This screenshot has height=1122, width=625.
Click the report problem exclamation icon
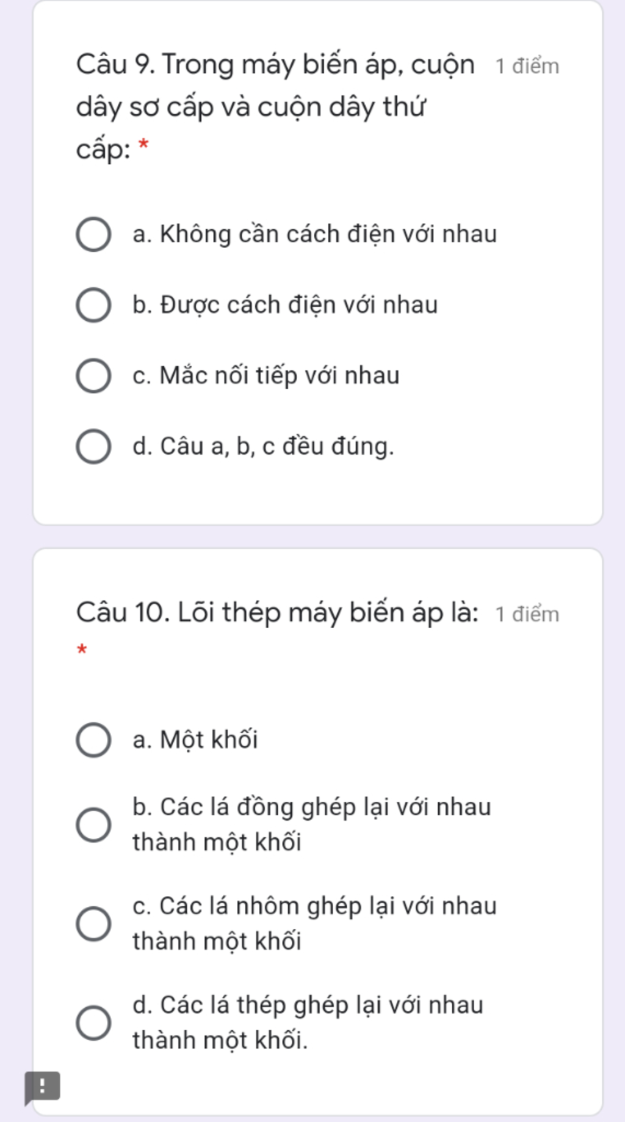pyautogui.click(x=42, y=1087)
